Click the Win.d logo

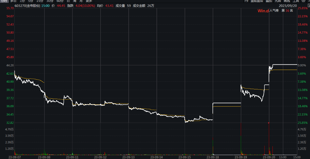(263, 11)
